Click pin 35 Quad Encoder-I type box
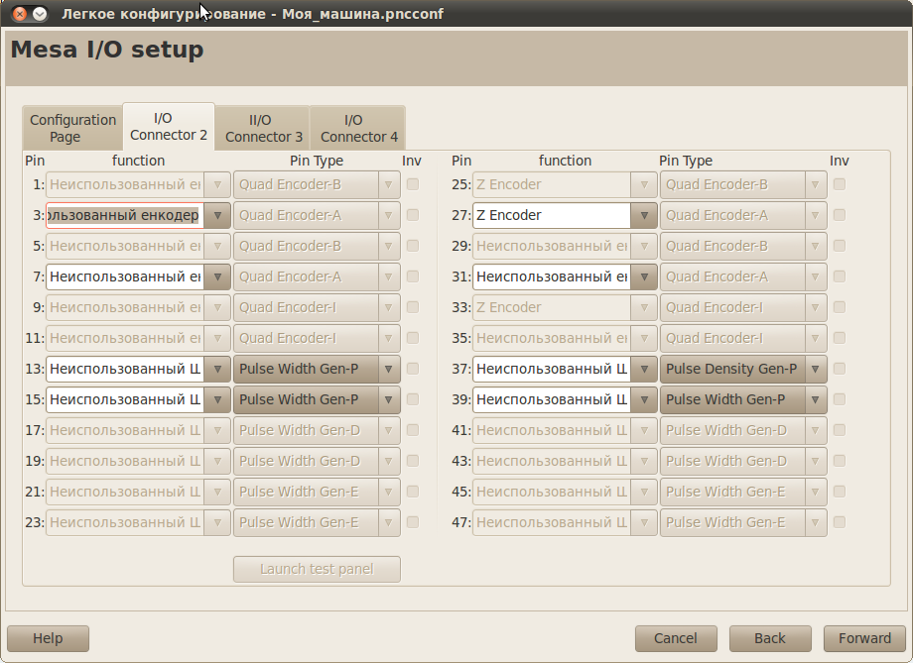Image resolution: width=913 pixels, height=663 pixels. pyautogui.click(x=743, y=339)
